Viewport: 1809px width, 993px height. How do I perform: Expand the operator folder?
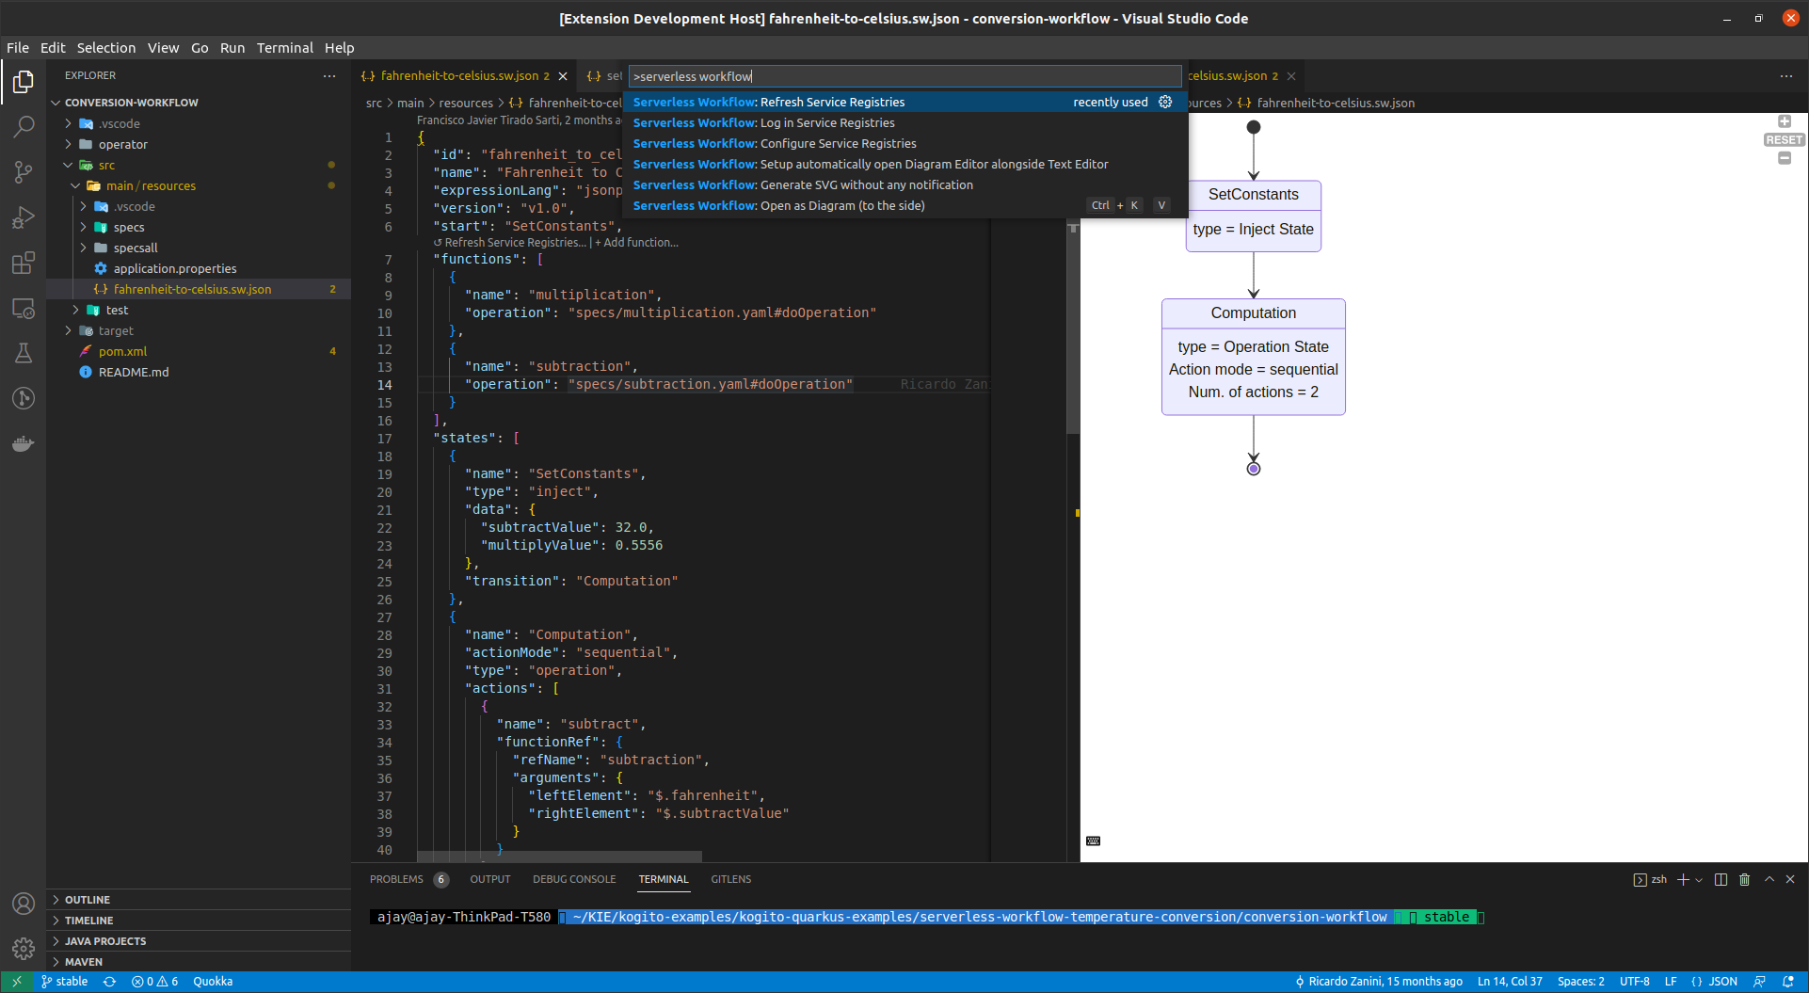pyautogui.click(x=122, y=144)
